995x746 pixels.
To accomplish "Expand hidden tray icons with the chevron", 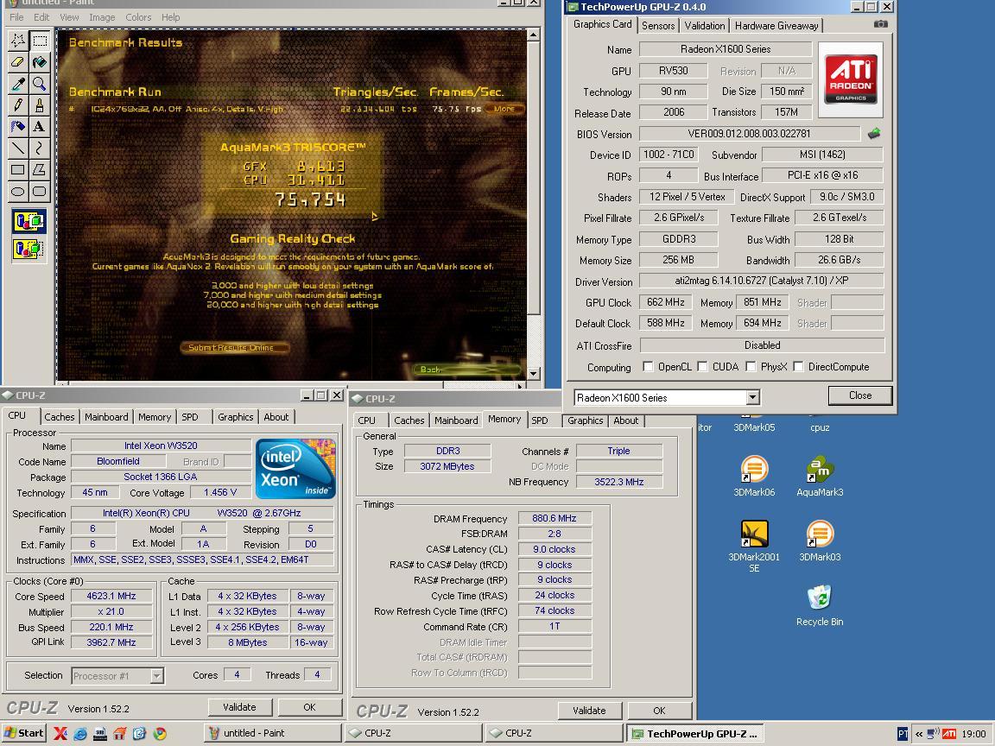I will tap(919, 734).
